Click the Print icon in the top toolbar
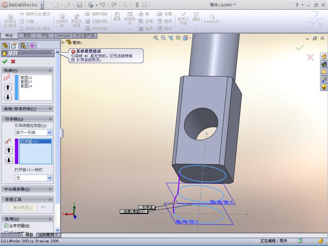Image resolution: width=328 pixels, height=246 pixels. pos(91,5)
